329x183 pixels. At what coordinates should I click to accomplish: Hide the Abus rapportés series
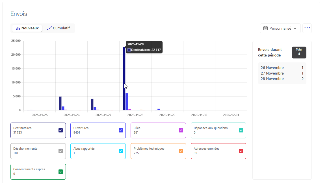pyautogui.click(x=121, y=151)
